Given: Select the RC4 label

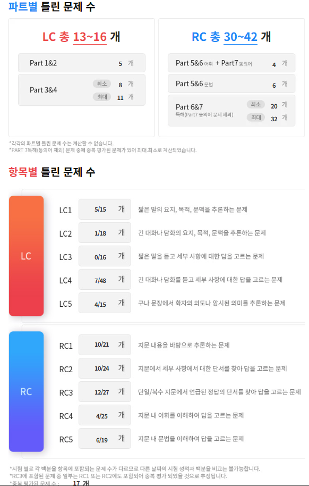Looking at the screenshot, I should point(66,416).
